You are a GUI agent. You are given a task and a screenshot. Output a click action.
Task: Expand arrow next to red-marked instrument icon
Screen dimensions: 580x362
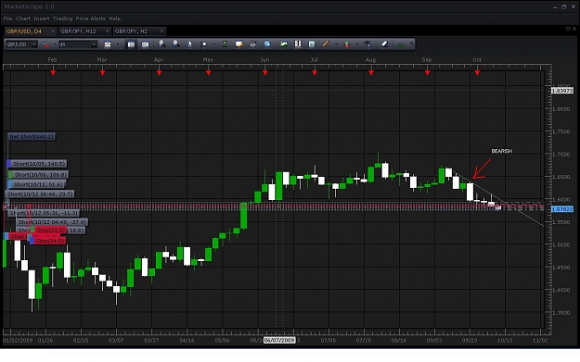[x=55, y=44]
